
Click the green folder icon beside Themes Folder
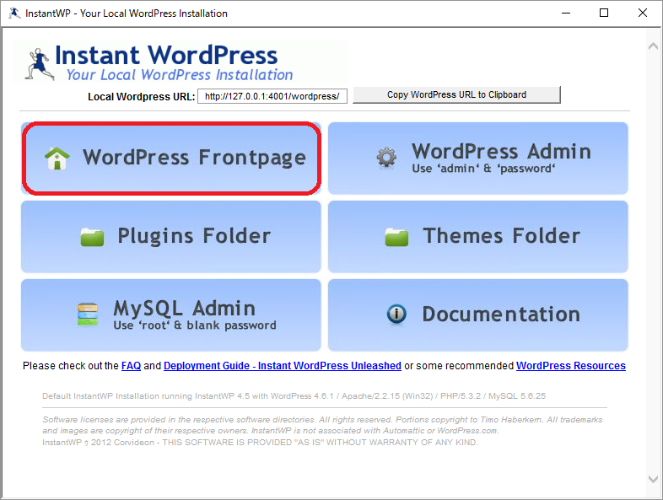coord(396,237)
